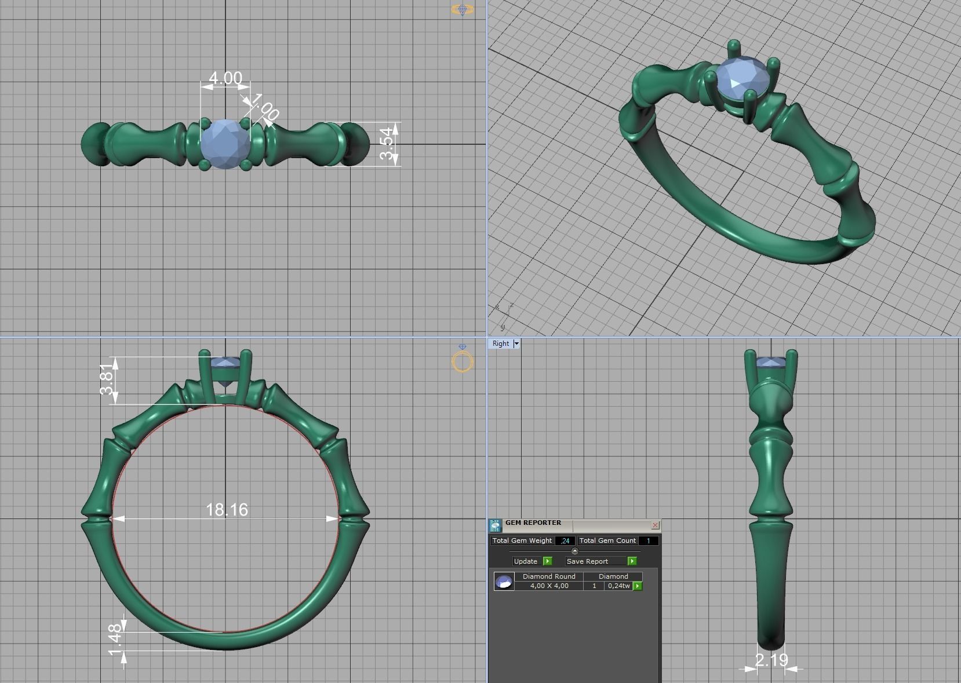Click the Update label in Gem Reporter
Screen dimensions: 961x683
click(x=526, y=561)
